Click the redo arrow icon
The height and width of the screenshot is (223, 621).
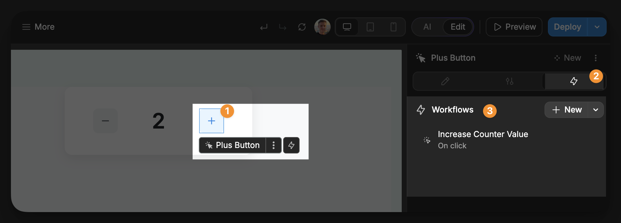(282, 27)
